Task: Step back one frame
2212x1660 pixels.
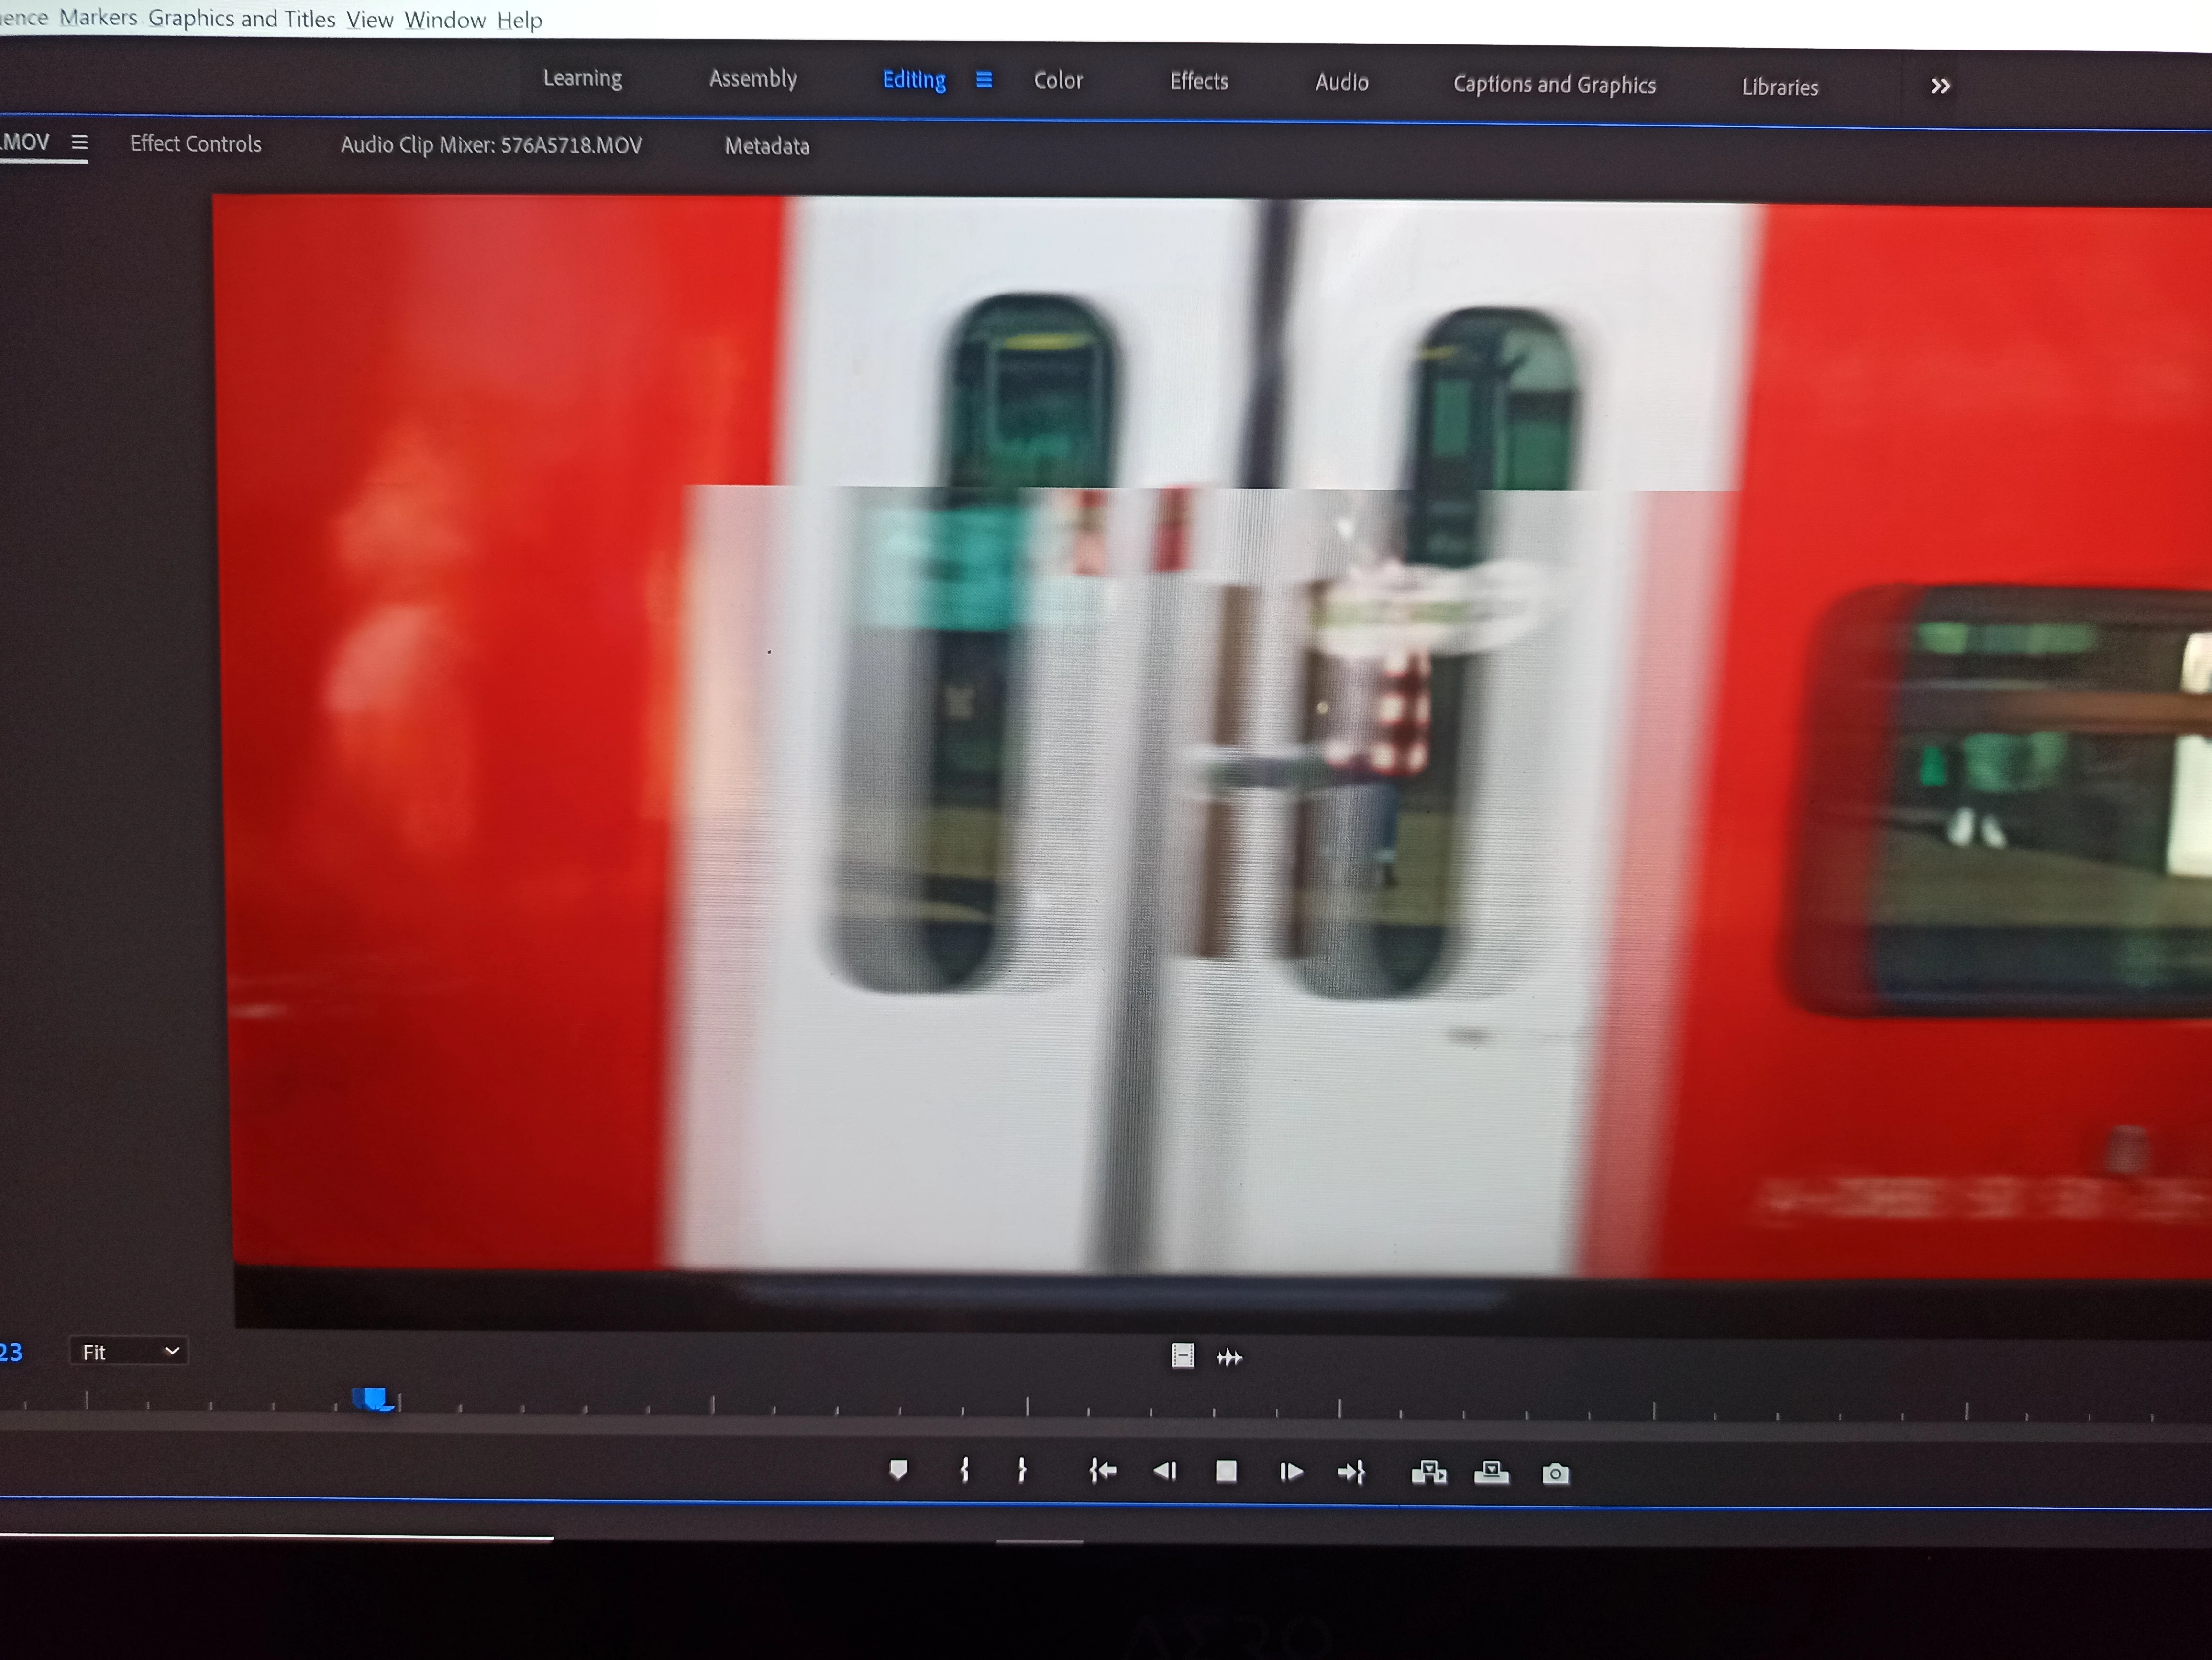Action: click(1164, 1471)
